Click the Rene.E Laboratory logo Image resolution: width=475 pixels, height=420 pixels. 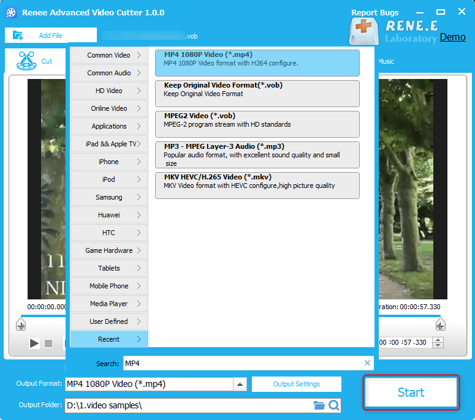(392, 31)
